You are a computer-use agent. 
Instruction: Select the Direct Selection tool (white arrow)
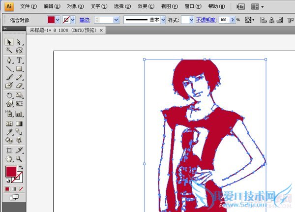pyautogui.click(x=19, y=42)
